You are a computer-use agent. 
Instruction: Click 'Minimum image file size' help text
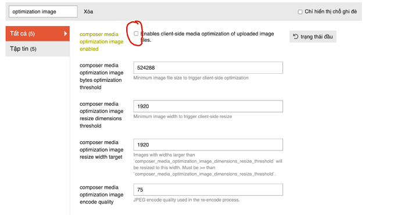pos(191,78)
